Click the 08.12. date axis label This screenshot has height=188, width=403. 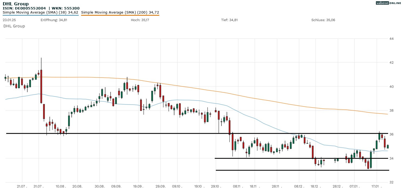[x=299, y=186]
